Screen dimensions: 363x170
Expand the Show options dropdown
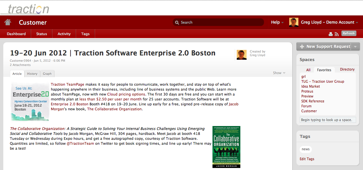coord(279,73)
